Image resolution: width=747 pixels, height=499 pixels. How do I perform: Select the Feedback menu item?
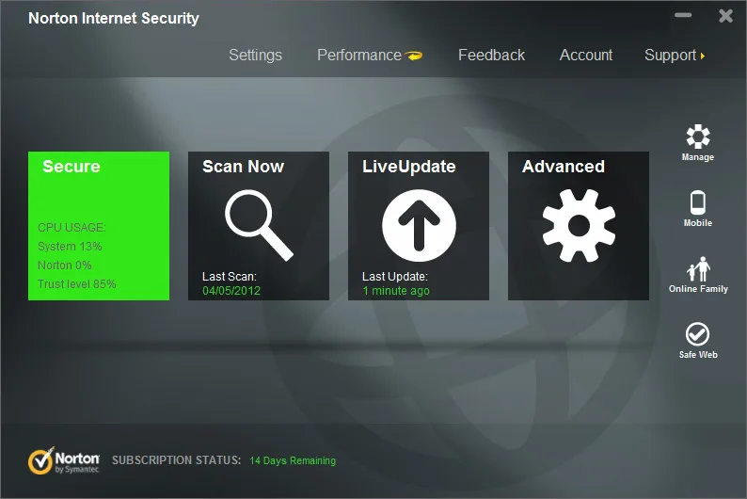[491, 56]
